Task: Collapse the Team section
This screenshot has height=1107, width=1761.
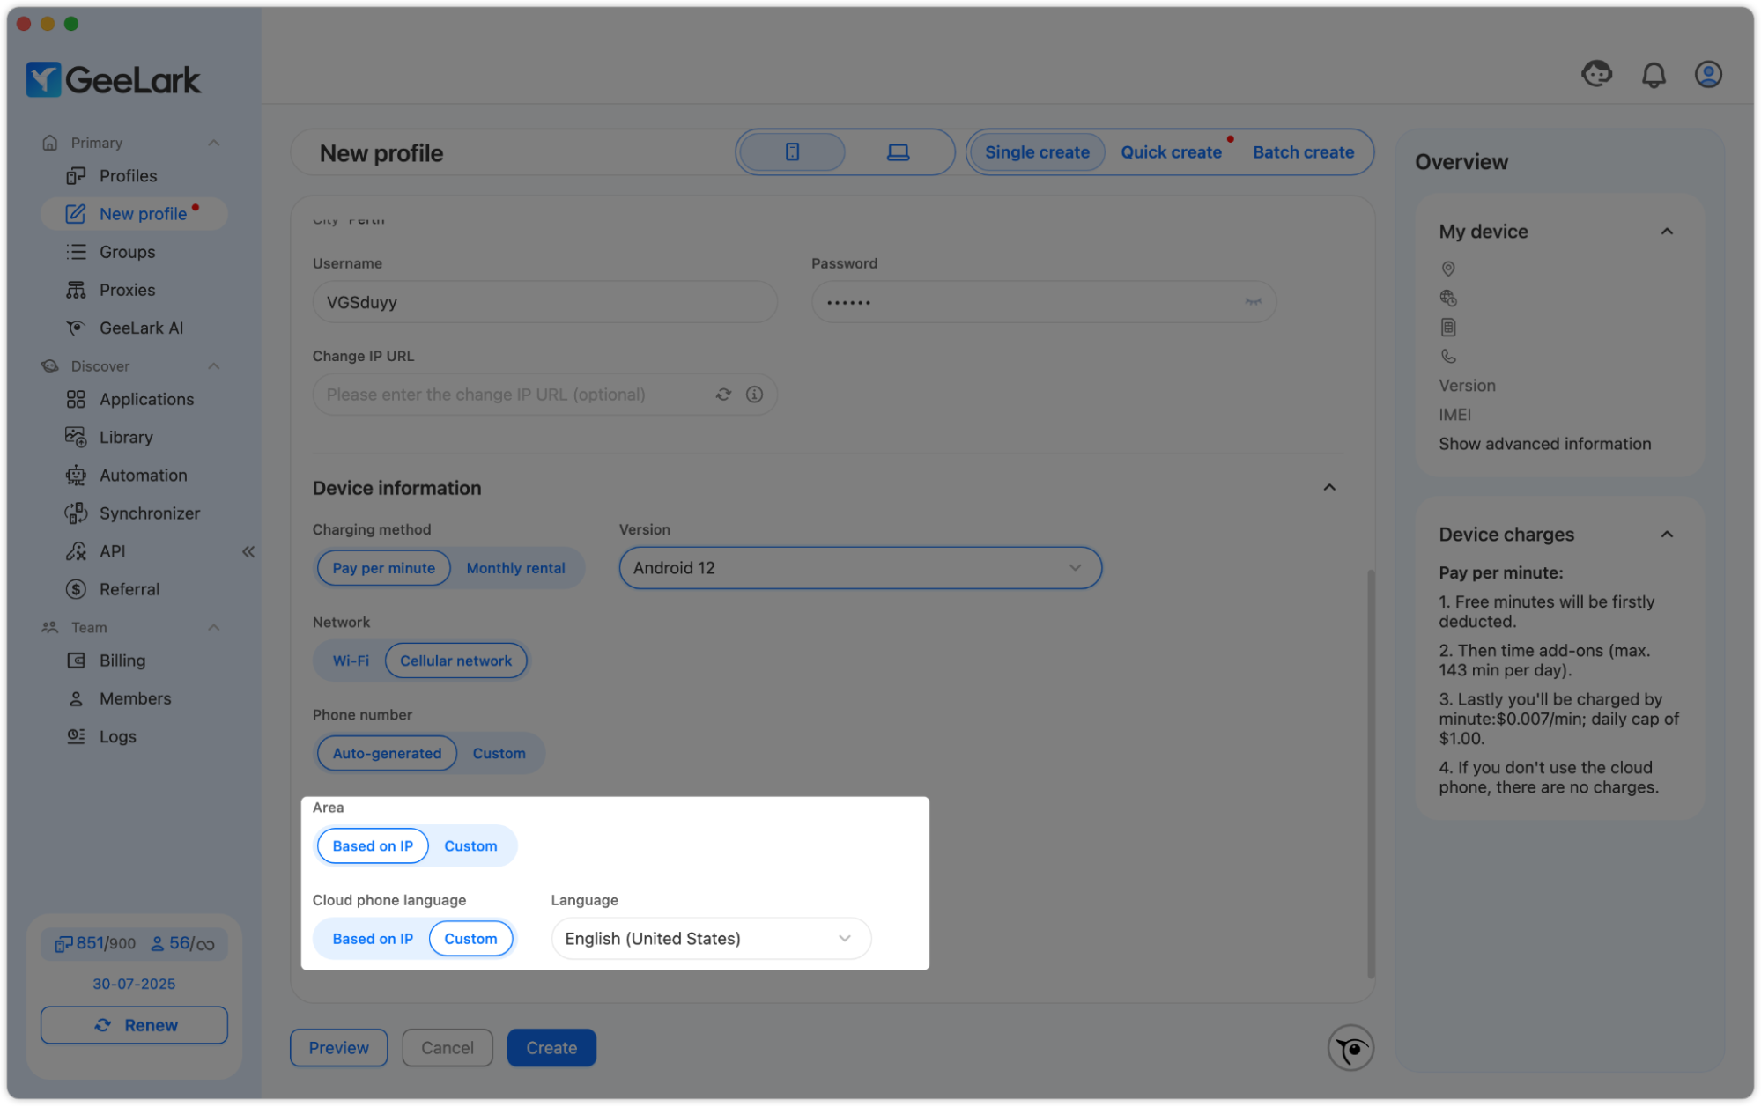Action: pos(213,627)
